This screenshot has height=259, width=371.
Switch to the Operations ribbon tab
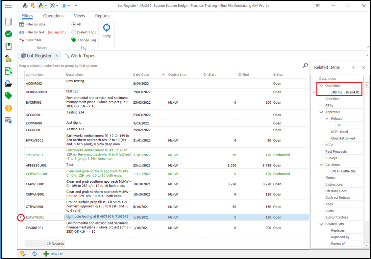[53, 16]
